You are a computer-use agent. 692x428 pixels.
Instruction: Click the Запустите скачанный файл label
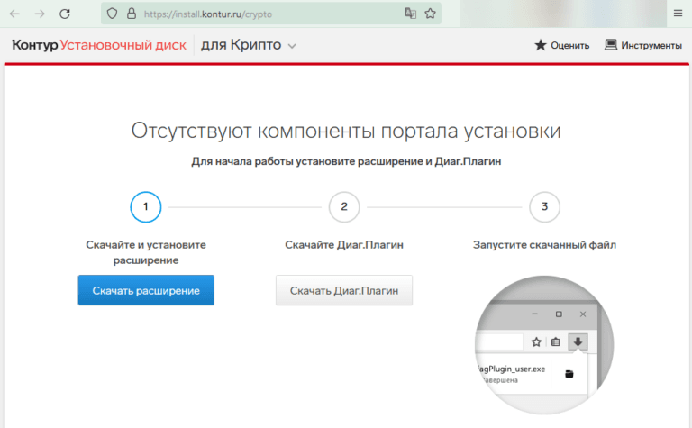(x=544, y=245)
